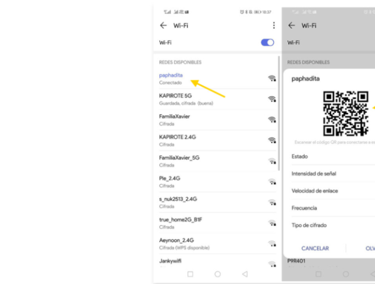Tap the Tipo de cifrado row
The width and height of the screenshot is (375, 284).
[x=333, y=225]
